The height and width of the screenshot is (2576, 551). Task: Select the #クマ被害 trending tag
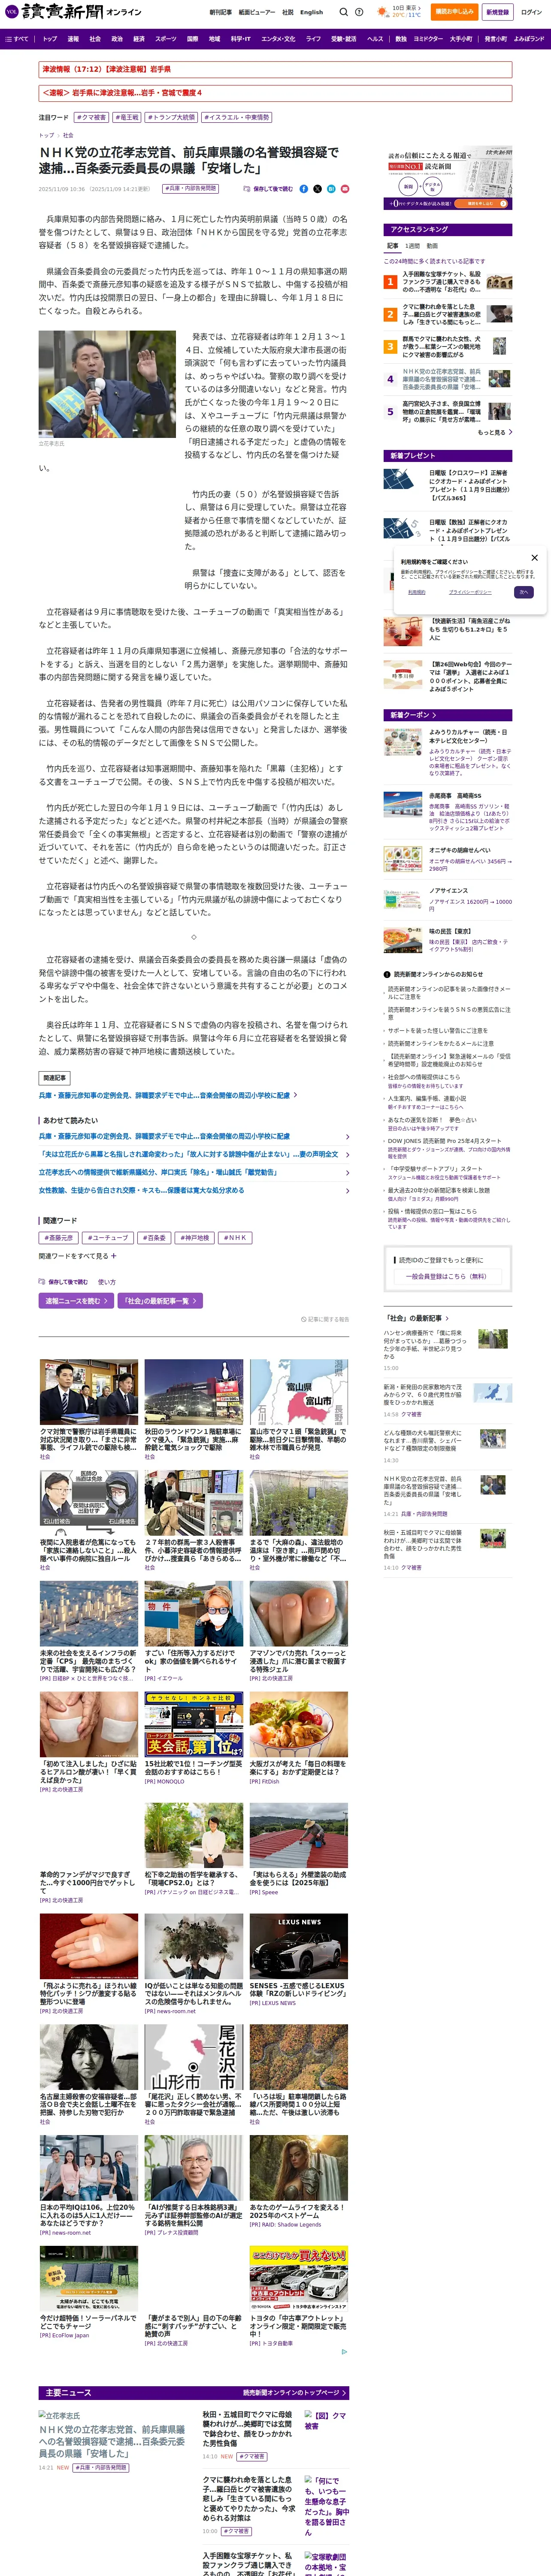coord(92,117)
